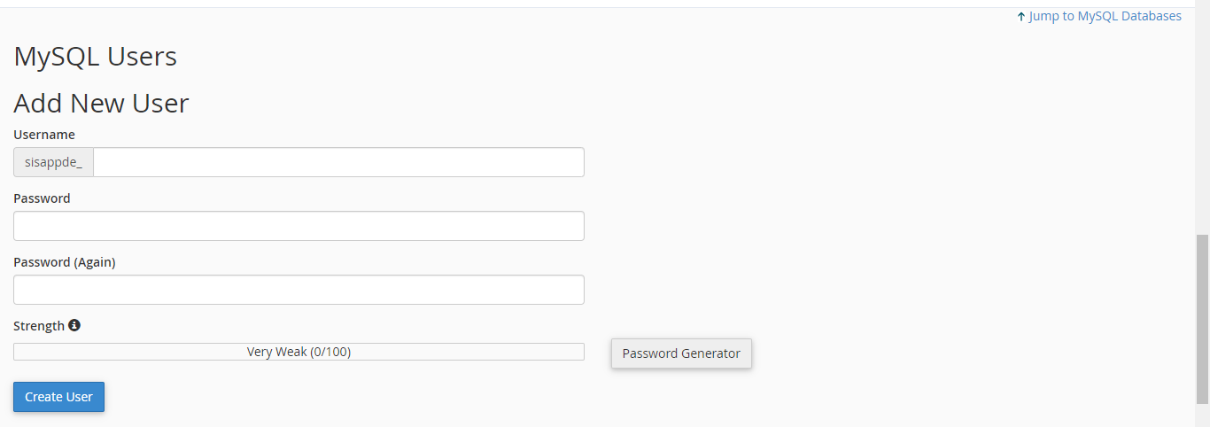This screenshot has height=427, width=1210.
Task: Click the scrollbar track above the thumb
Action: pyautogui.click(x=1202, y=115)
